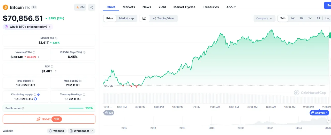Open Total supply info icon

pos(33,81)
